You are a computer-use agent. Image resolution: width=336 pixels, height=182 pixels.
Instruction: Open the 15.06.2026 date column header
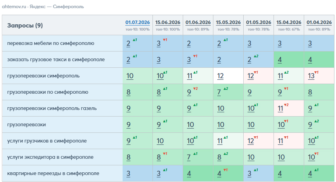pyautogui.click(x=168, y=22)
